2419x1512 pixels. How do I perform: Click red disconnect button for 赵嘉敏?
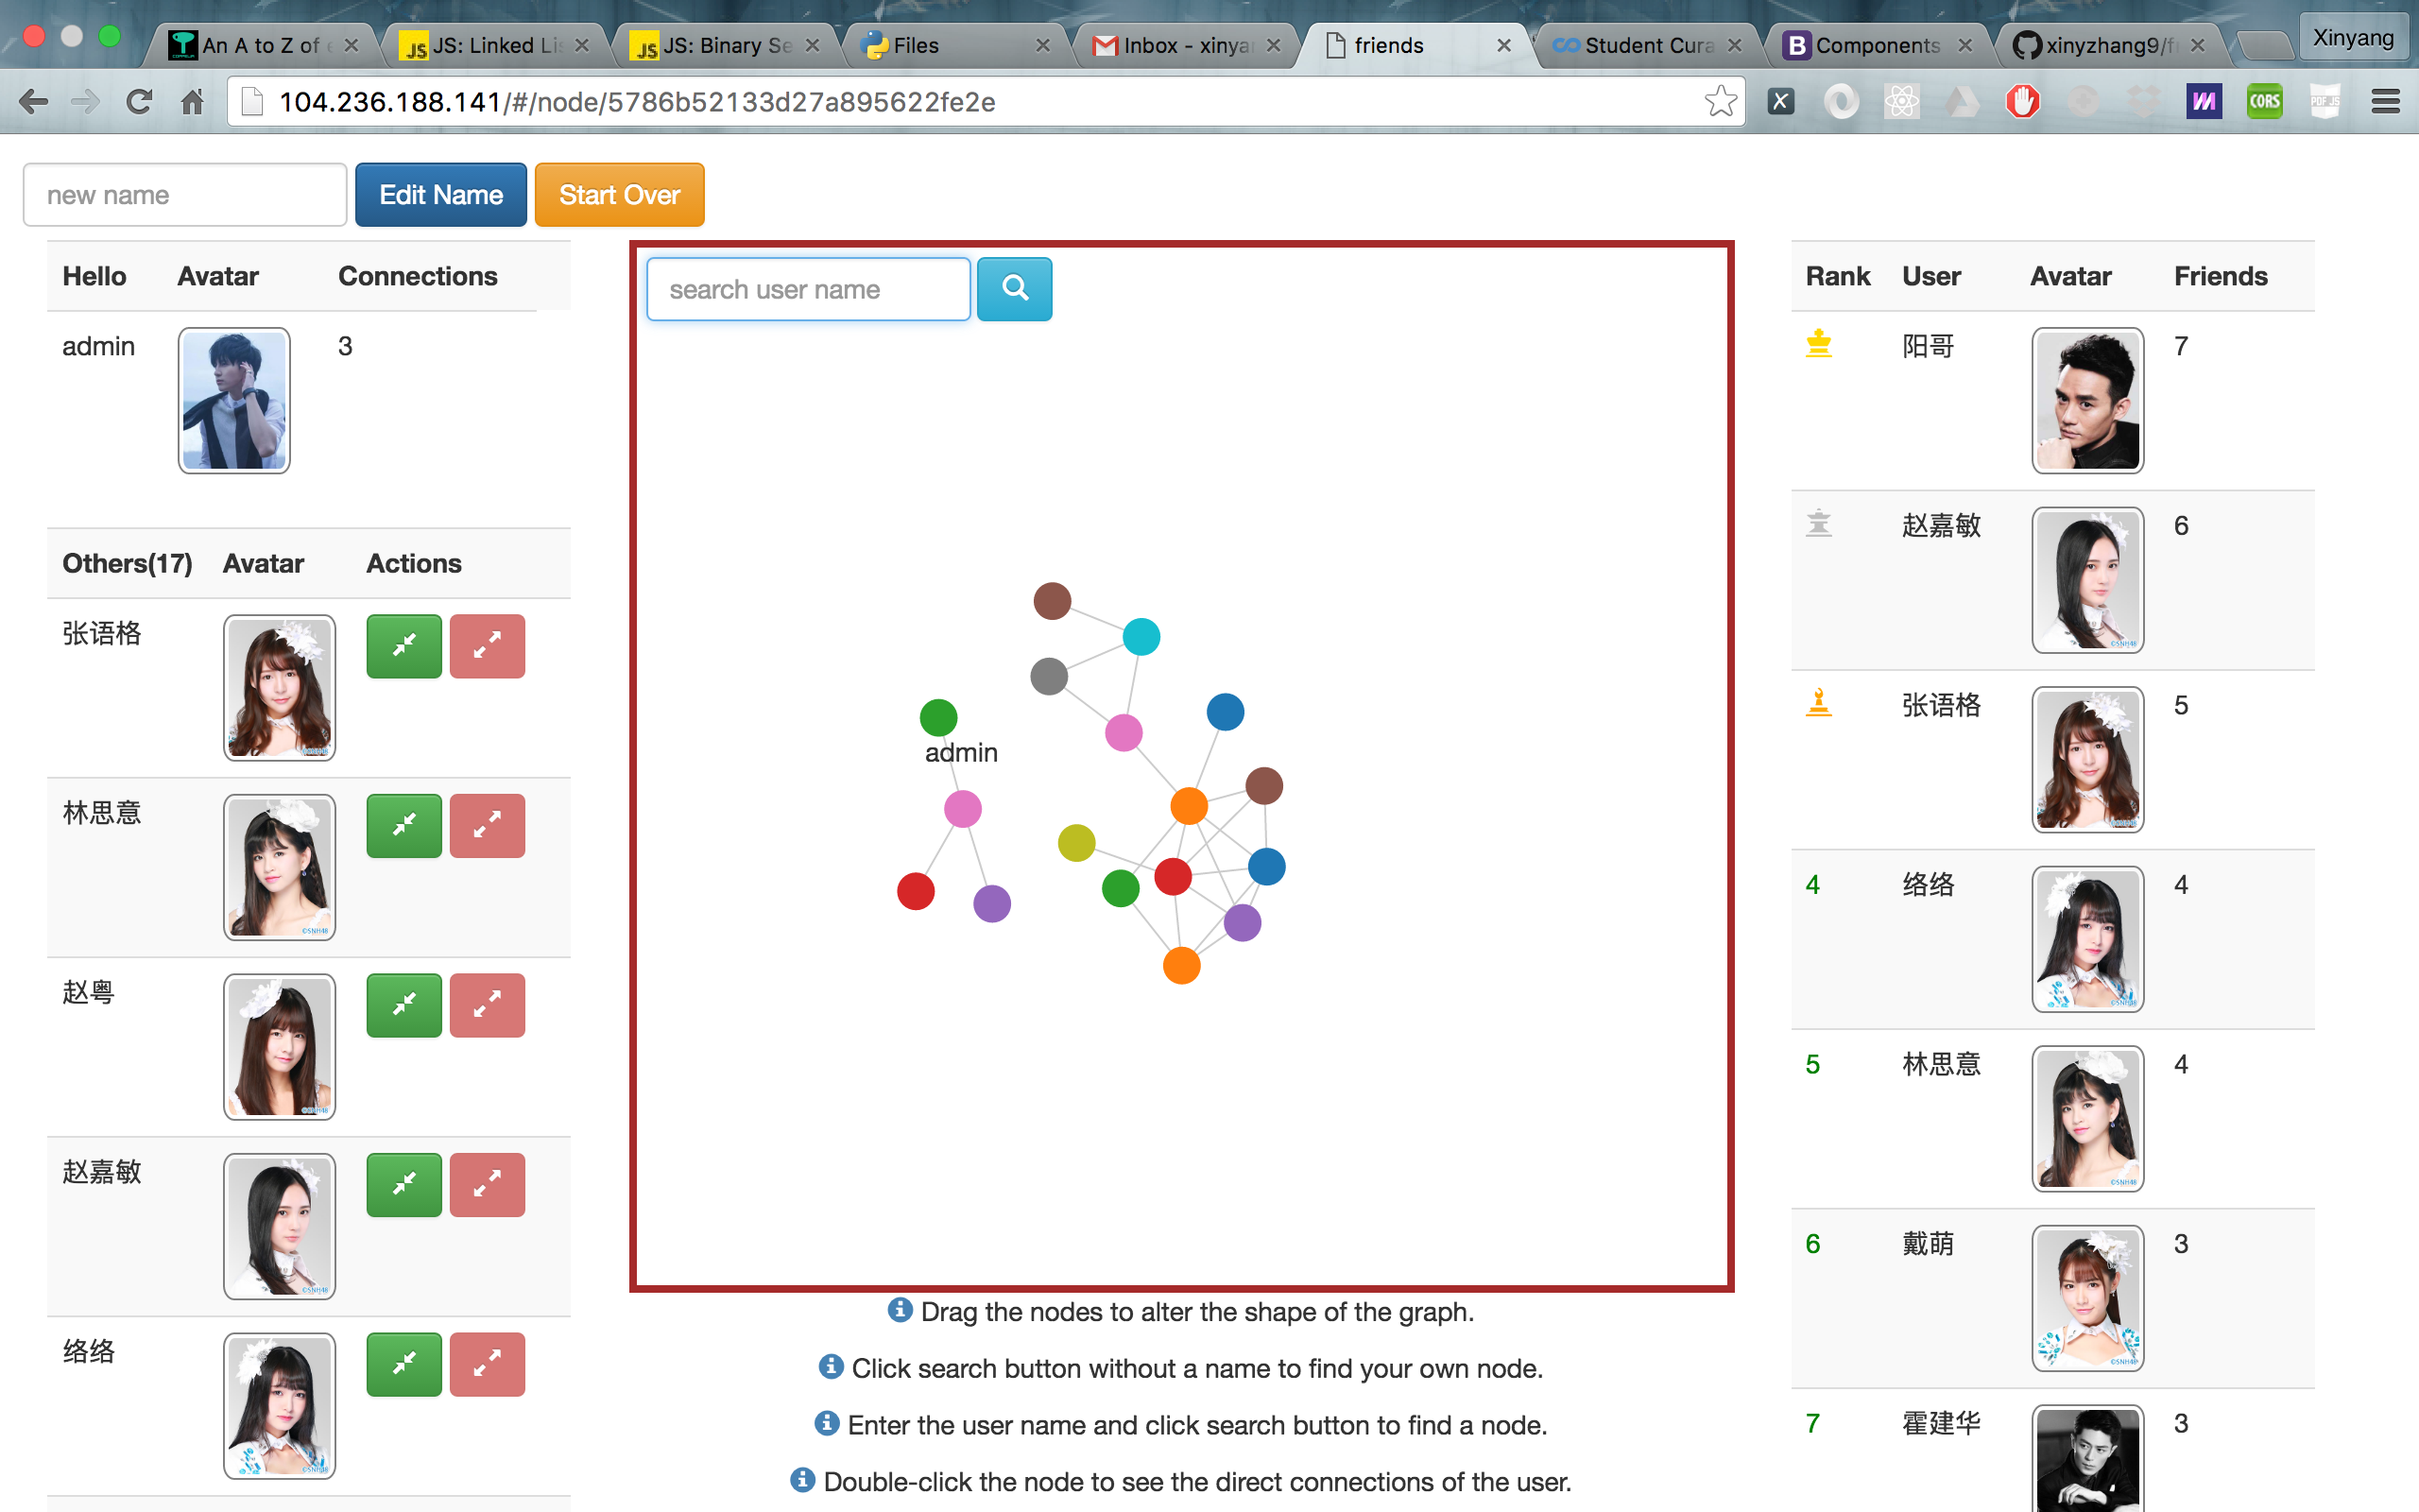pyautogui.click(x=487, y=1185)
